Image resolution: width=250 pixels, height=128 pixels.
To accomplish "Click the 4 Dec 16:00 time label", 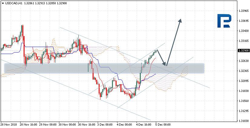I will click(x=143, y=124).
